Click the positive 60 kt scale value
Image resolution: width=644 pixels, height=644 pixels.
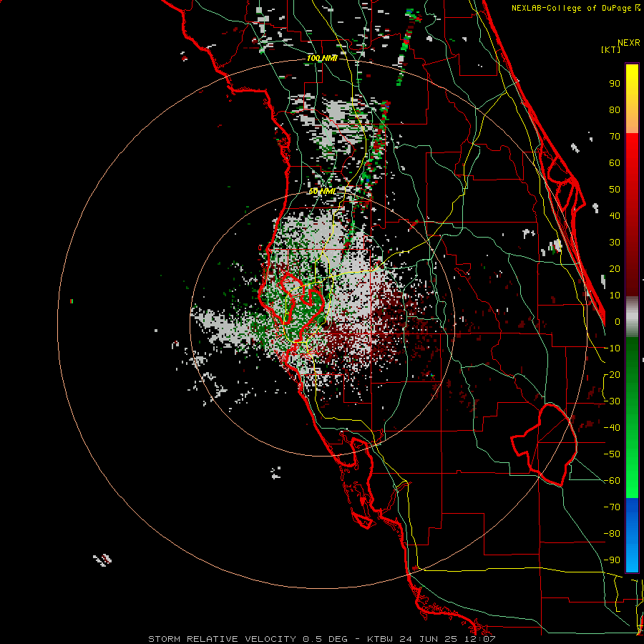point(615,163)
